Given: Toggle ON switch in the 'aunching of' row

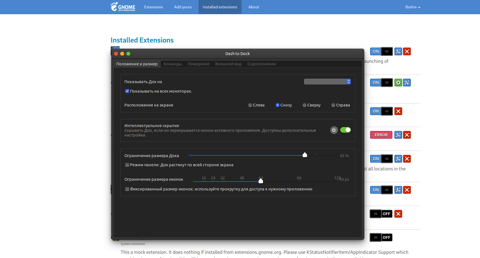Looking at the screenshot, I should pyautogui.click(x=381, y=51).
